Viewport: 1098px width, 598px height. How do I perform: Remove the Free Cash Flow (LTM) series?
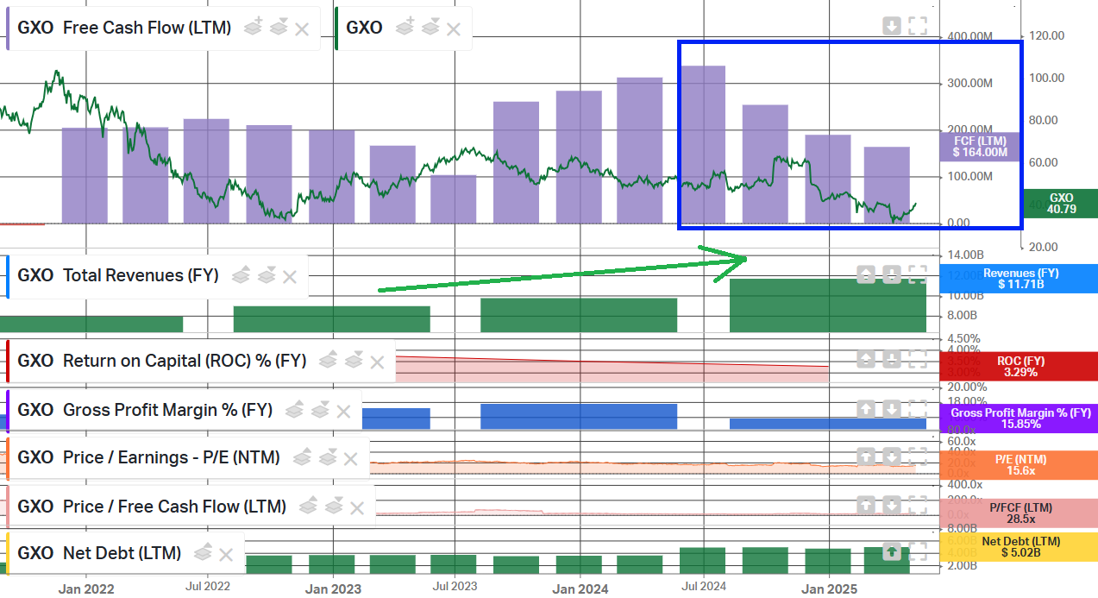coord(302,28)
